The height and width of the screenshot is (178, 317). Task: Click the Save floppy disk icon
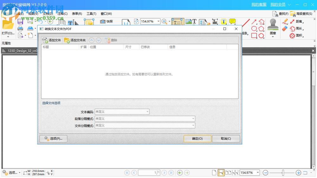20,22
